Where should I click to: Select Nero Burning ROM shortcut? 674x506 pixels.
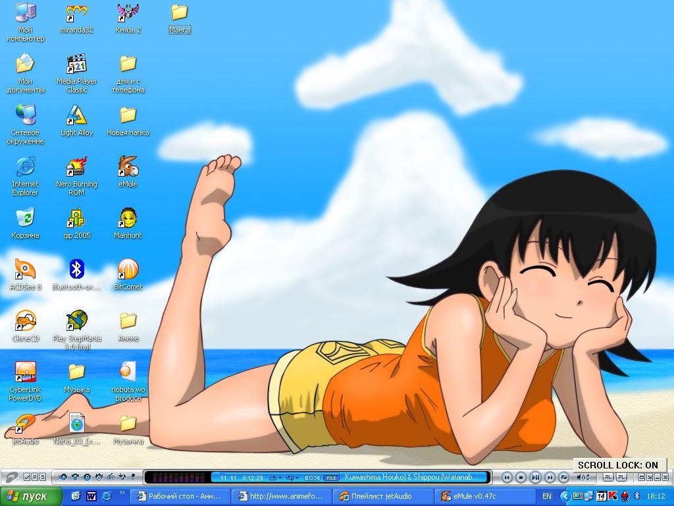(76, 176)
